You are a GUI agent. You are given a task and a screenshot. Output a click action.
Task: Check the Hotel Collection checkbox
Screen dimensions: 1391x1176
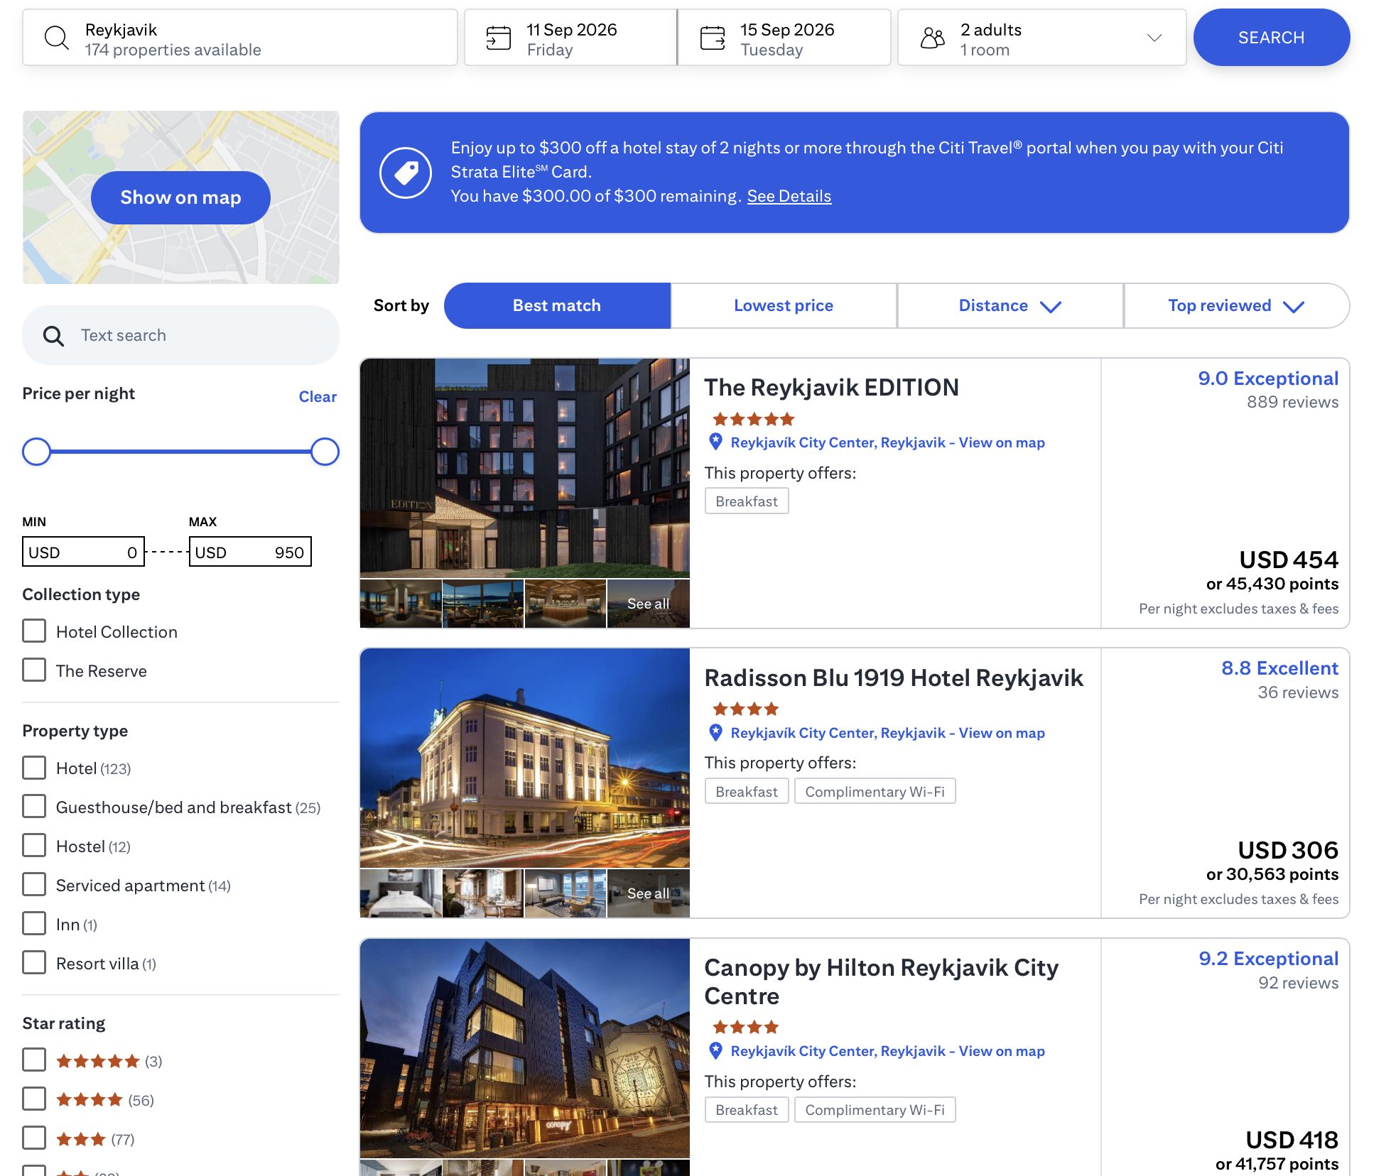tap(34, 631)
